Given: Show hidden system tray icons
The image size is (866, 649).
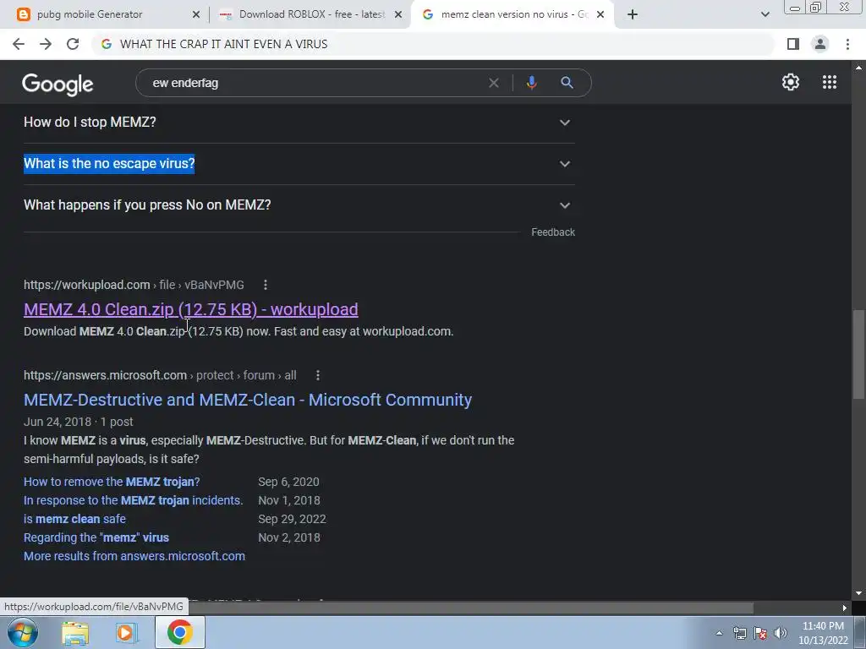Looking at the screenshot, I should (719, 633).
